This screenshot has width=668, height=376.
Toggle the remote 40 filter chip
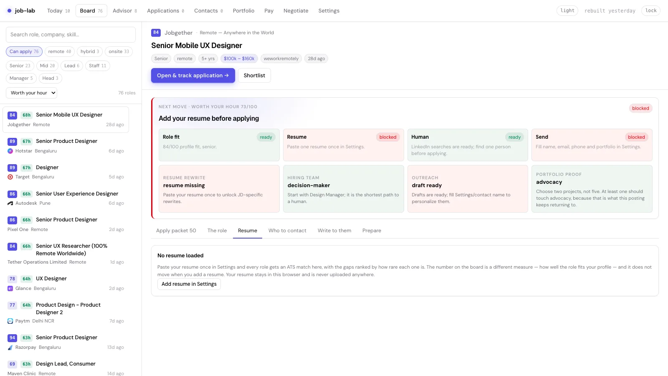coord(60,52)
